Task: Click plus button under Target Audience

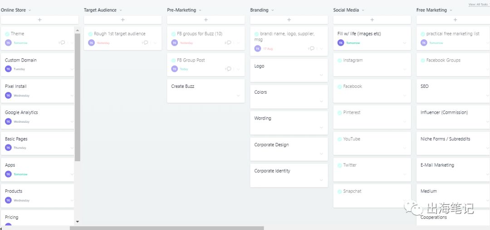Action: coord(122,20)
